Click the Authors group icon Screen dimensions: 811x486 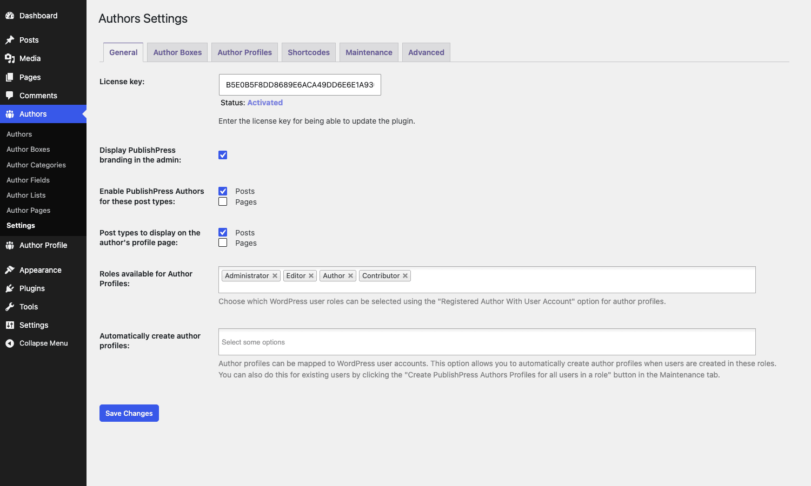pyautogui.click(x=10, y=114)
